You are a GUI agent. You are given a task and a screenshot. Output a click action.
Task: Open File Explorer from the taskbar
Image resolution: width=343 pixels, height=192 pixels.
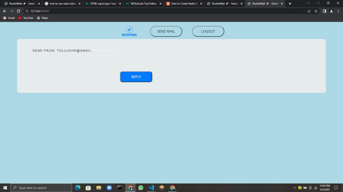(99, 188)
